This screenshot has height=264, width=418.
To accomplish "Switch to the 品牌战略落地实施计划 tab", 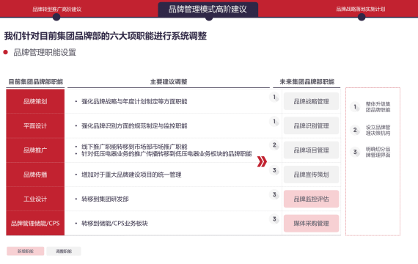I will point(360,9).
